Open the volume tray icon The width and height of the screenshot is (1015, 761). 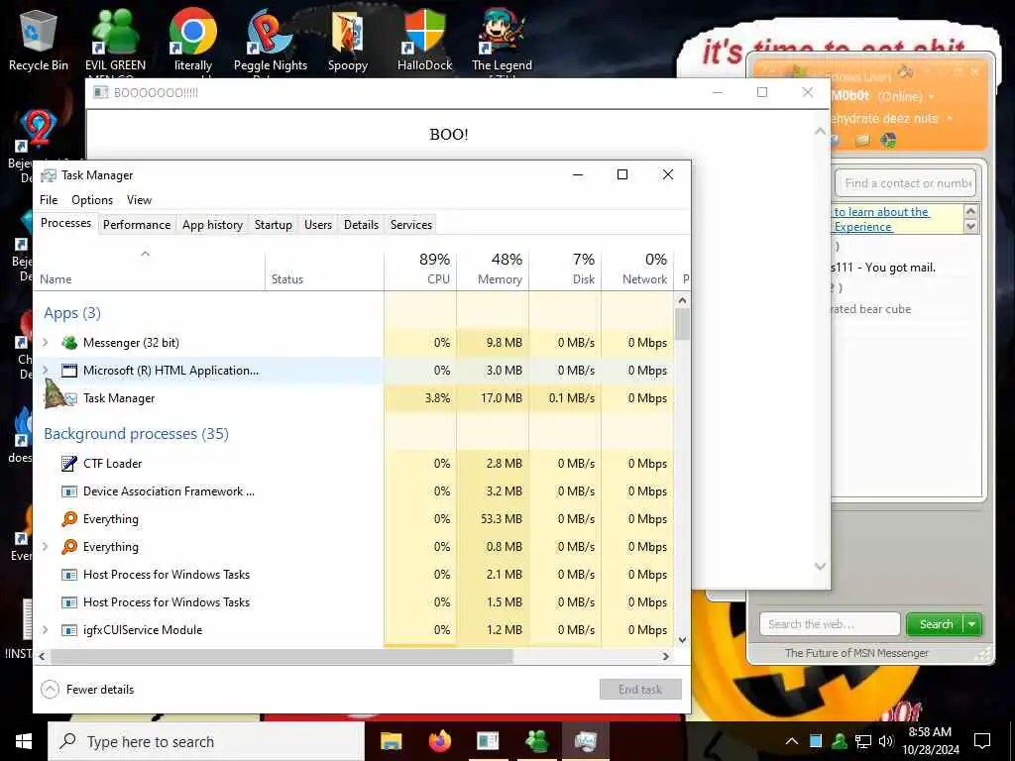[886, 741]
